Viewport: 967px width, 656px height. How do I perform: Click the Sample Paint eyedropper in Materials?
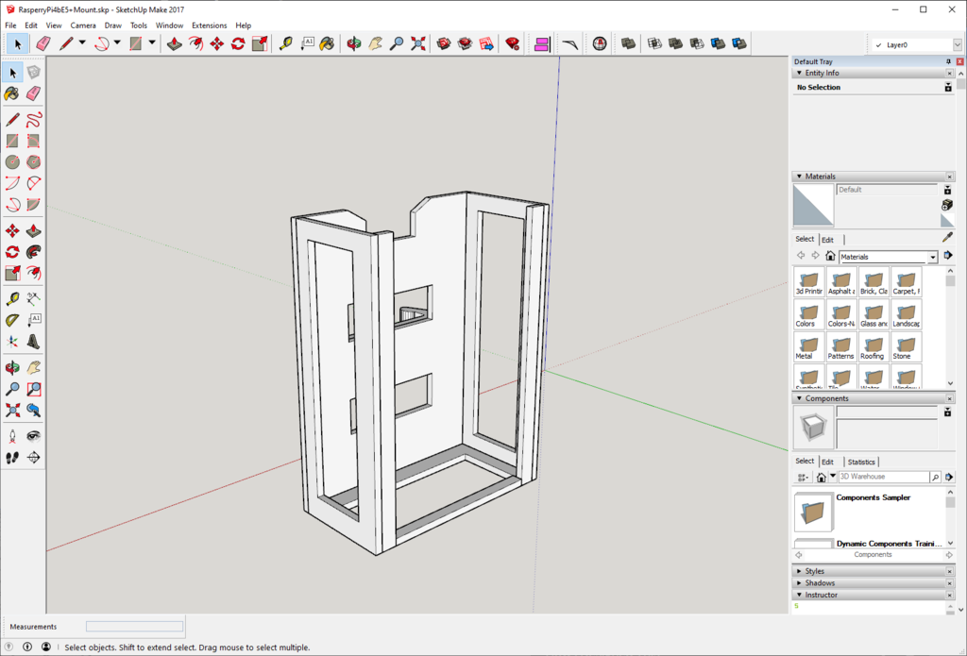click(947, 238)
